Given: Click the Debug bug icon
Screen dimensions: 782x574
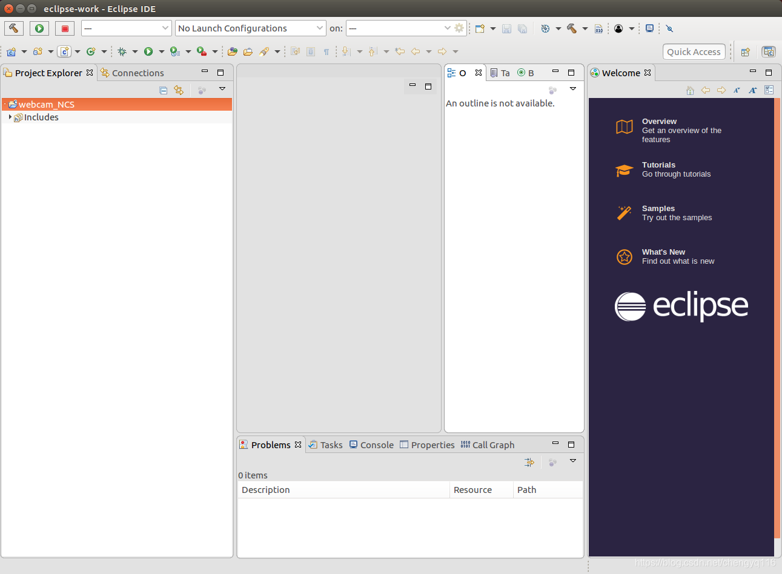Looking at the screenshot, I should (x=122, y=51).
